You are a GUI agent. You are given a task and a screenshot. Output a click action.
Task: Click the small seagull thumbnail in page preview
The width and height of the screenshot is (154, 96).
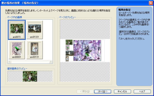point(70,53)
